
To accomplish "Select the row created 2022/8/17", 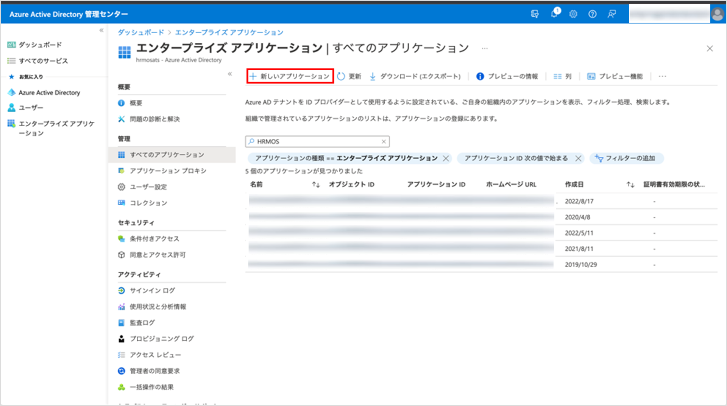I will coord(482,201).
